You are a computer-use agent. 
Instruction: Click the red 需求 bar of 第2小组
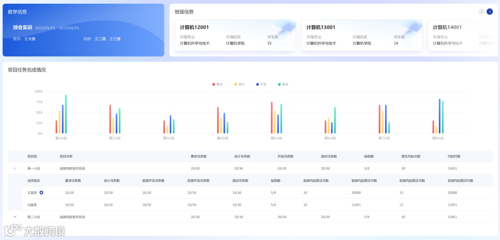point(110,119)
